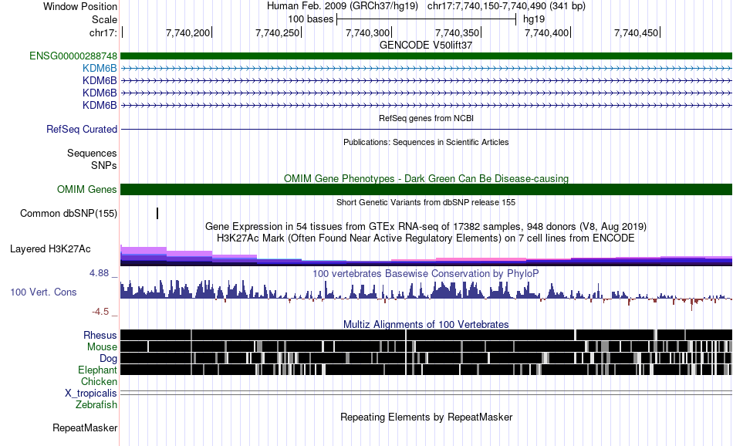Click the SNPs track label
The width and height of the screenshot is (733, 446).
[104, 165]
